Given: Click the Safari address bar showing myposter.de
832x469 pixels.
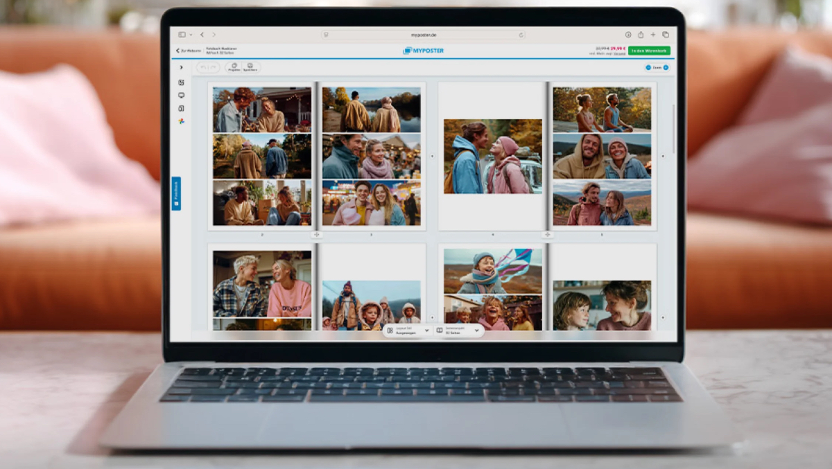Looking at the screenshot, I should tap(424, 35).
